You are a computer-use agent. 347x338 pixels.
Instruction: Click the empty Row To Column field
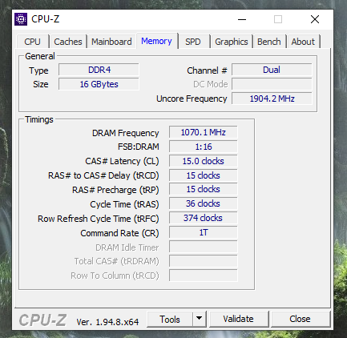tap(204, 276)
